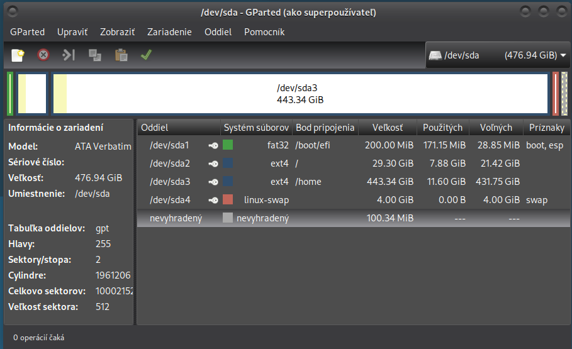Open the Oddiel menu
The width and height of the screenshot is (572, 349).
point(218,32)
